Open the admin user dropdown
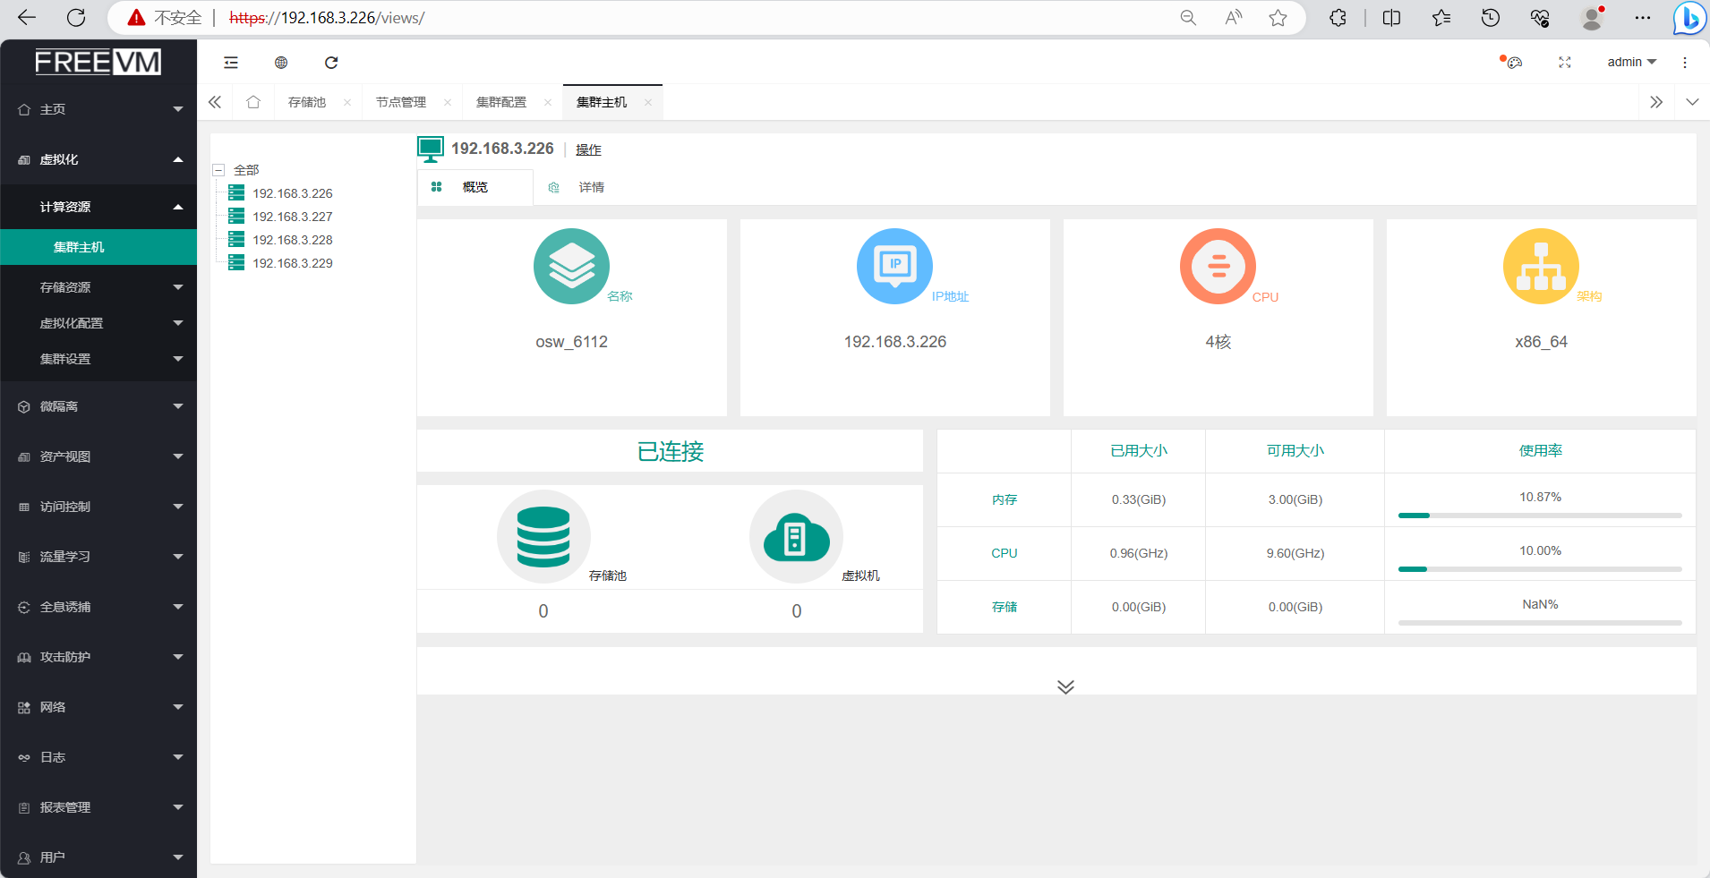1710x878 pixels. click(1631, 63)
